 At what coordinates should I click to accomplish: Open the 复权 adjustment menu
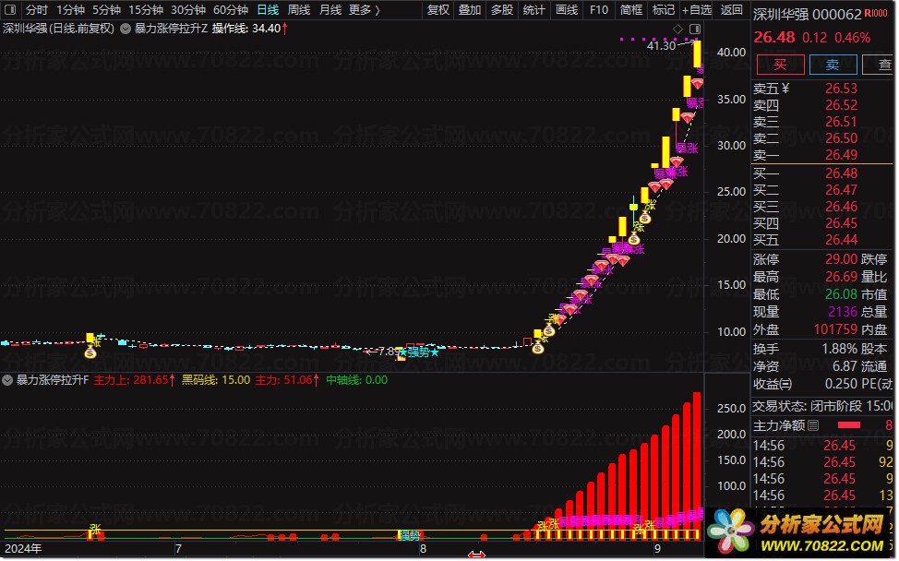438,10
